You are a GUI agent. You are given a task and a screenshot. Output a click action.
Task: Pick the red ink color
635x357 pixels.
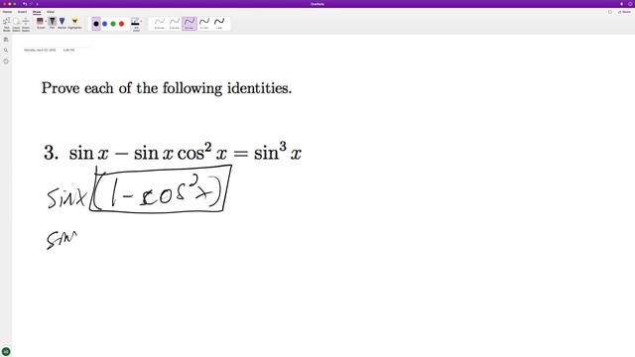click(121, 24)
